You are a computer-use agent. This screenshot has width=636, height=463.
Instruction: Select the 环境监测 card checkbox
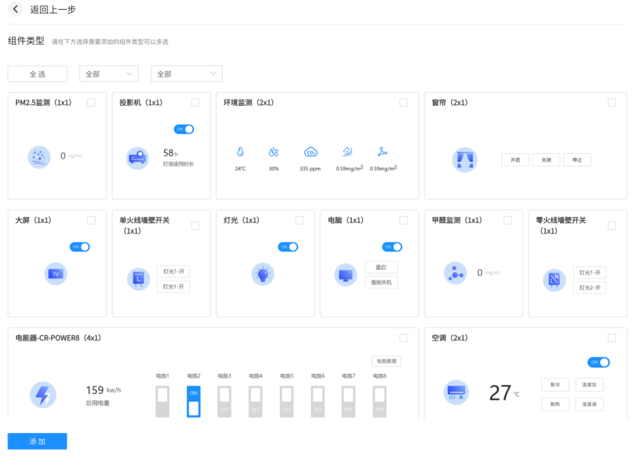point(404,103)
